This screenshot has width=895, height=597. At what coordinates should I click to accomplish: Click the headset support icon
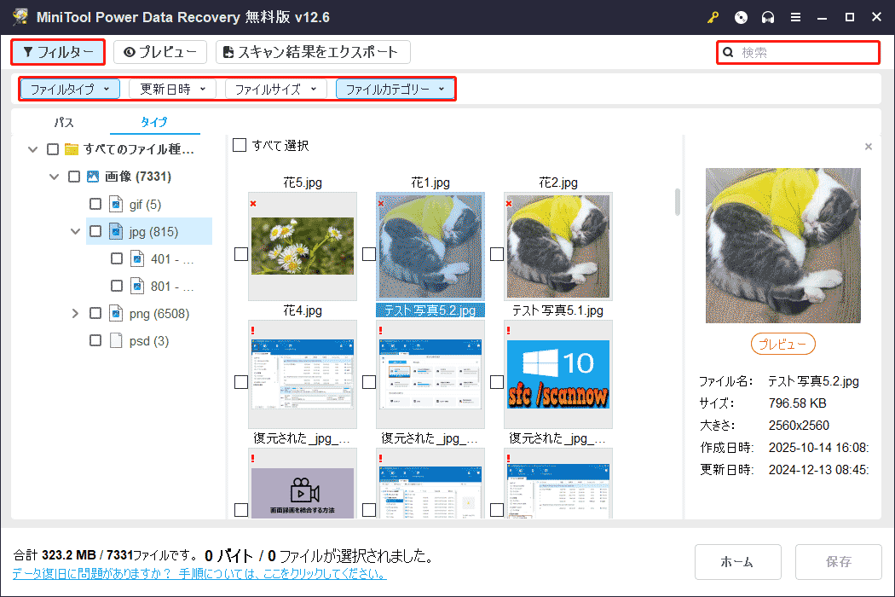point(768,16)
